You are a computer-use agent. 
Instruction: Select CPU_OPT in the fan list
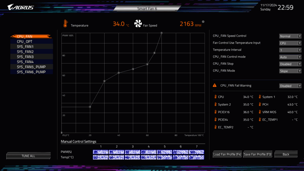coord(31,41)
